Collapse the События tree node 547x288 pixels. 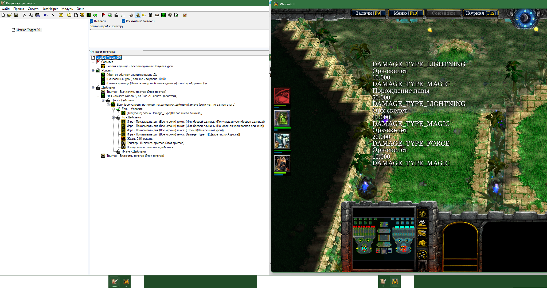[x=93, y=62]
